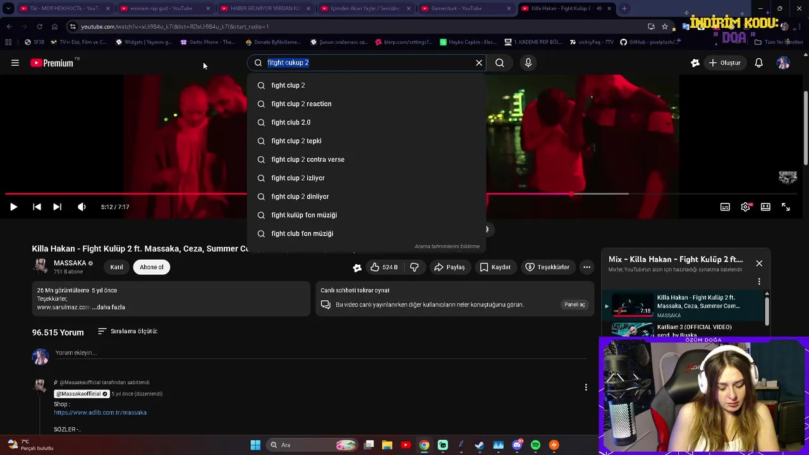Play the paused video
The width and height of the screenshot is (809, 455).
click(13, 207)
